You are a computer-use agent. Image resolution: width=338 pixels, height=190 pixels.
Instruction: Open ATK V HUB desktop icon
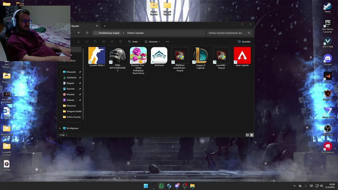(x=327, y=43)
